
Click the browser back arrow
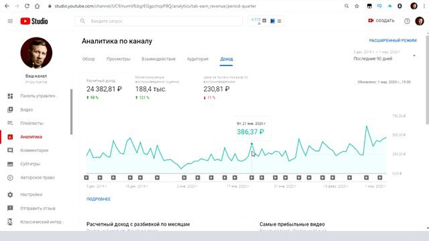point(7,6)
